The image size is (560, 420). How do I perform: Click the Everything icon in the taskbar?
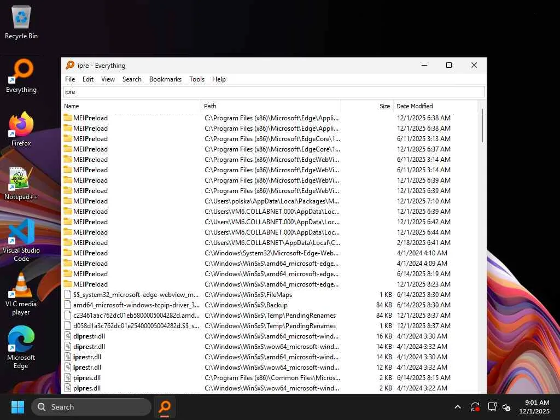point(165,407)
